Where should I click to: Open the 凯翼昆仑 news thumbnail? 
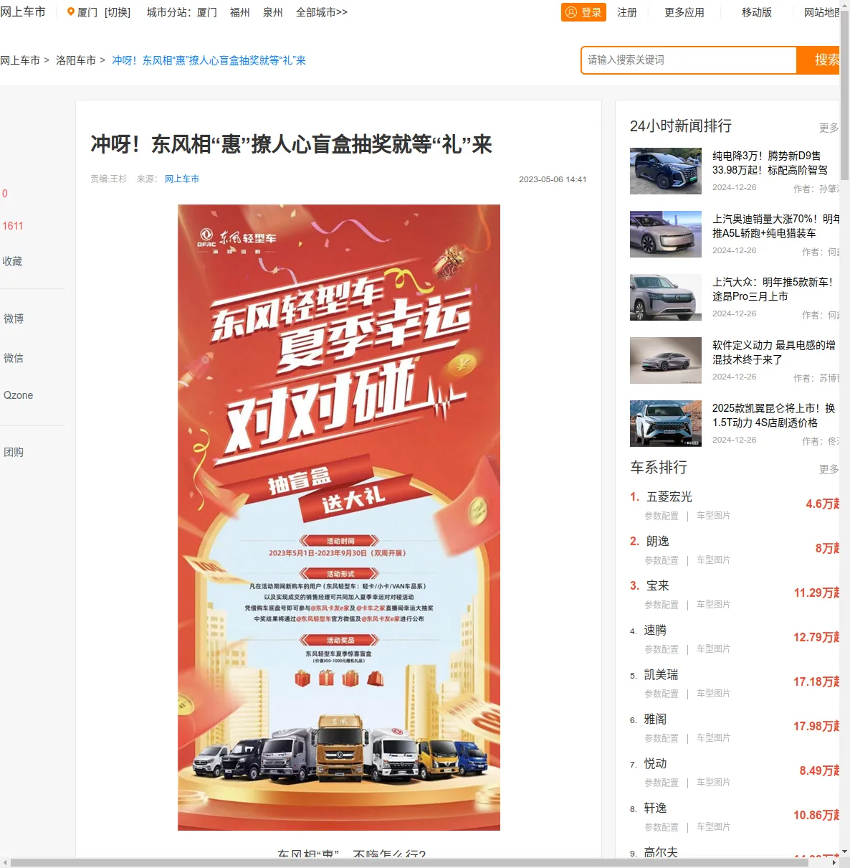point(666,423)
